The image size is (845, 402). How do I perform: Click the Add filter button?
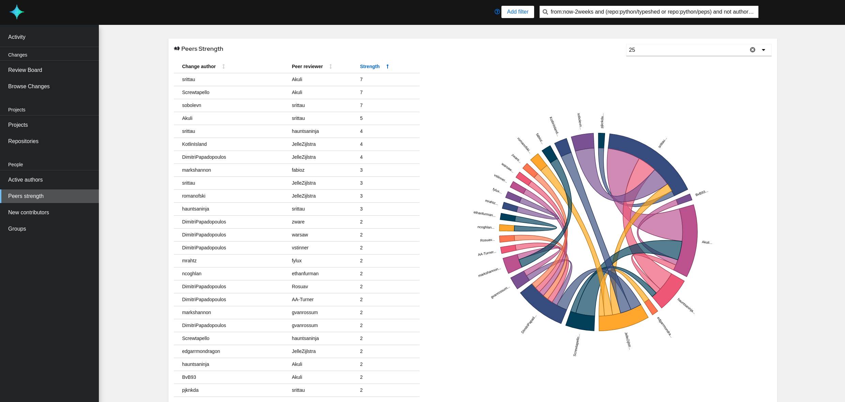pos(517,12)
